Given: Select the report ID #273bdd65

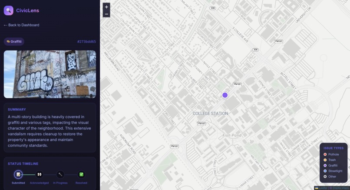Looking at the screenshot, I should click(86, 42).
